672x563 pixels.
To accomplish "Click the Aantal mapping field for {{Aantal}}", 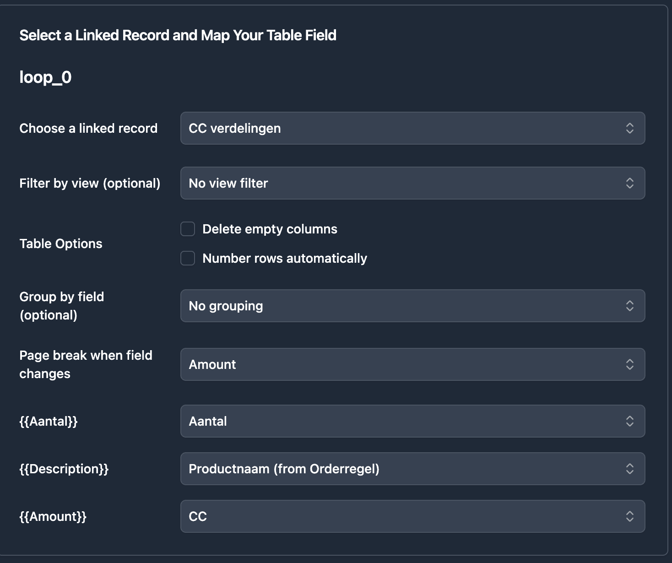I will [412, 421].
